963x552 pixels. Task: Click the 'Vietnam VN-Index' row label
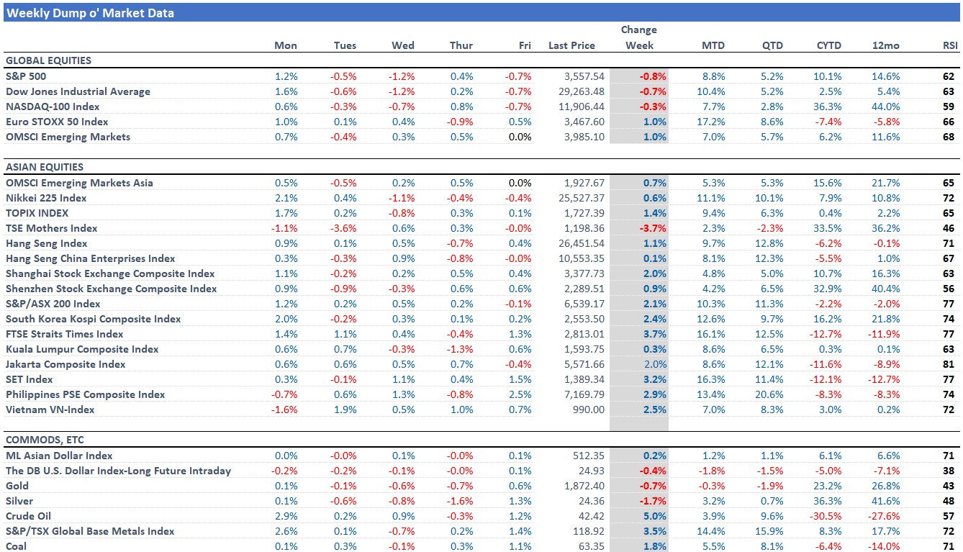(50, 410)
